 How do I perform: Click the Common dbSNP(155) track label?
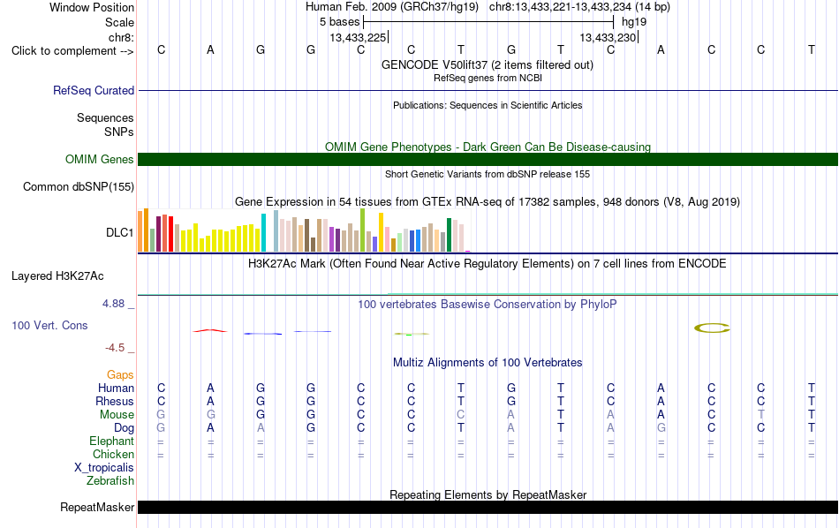pos(78,186)
